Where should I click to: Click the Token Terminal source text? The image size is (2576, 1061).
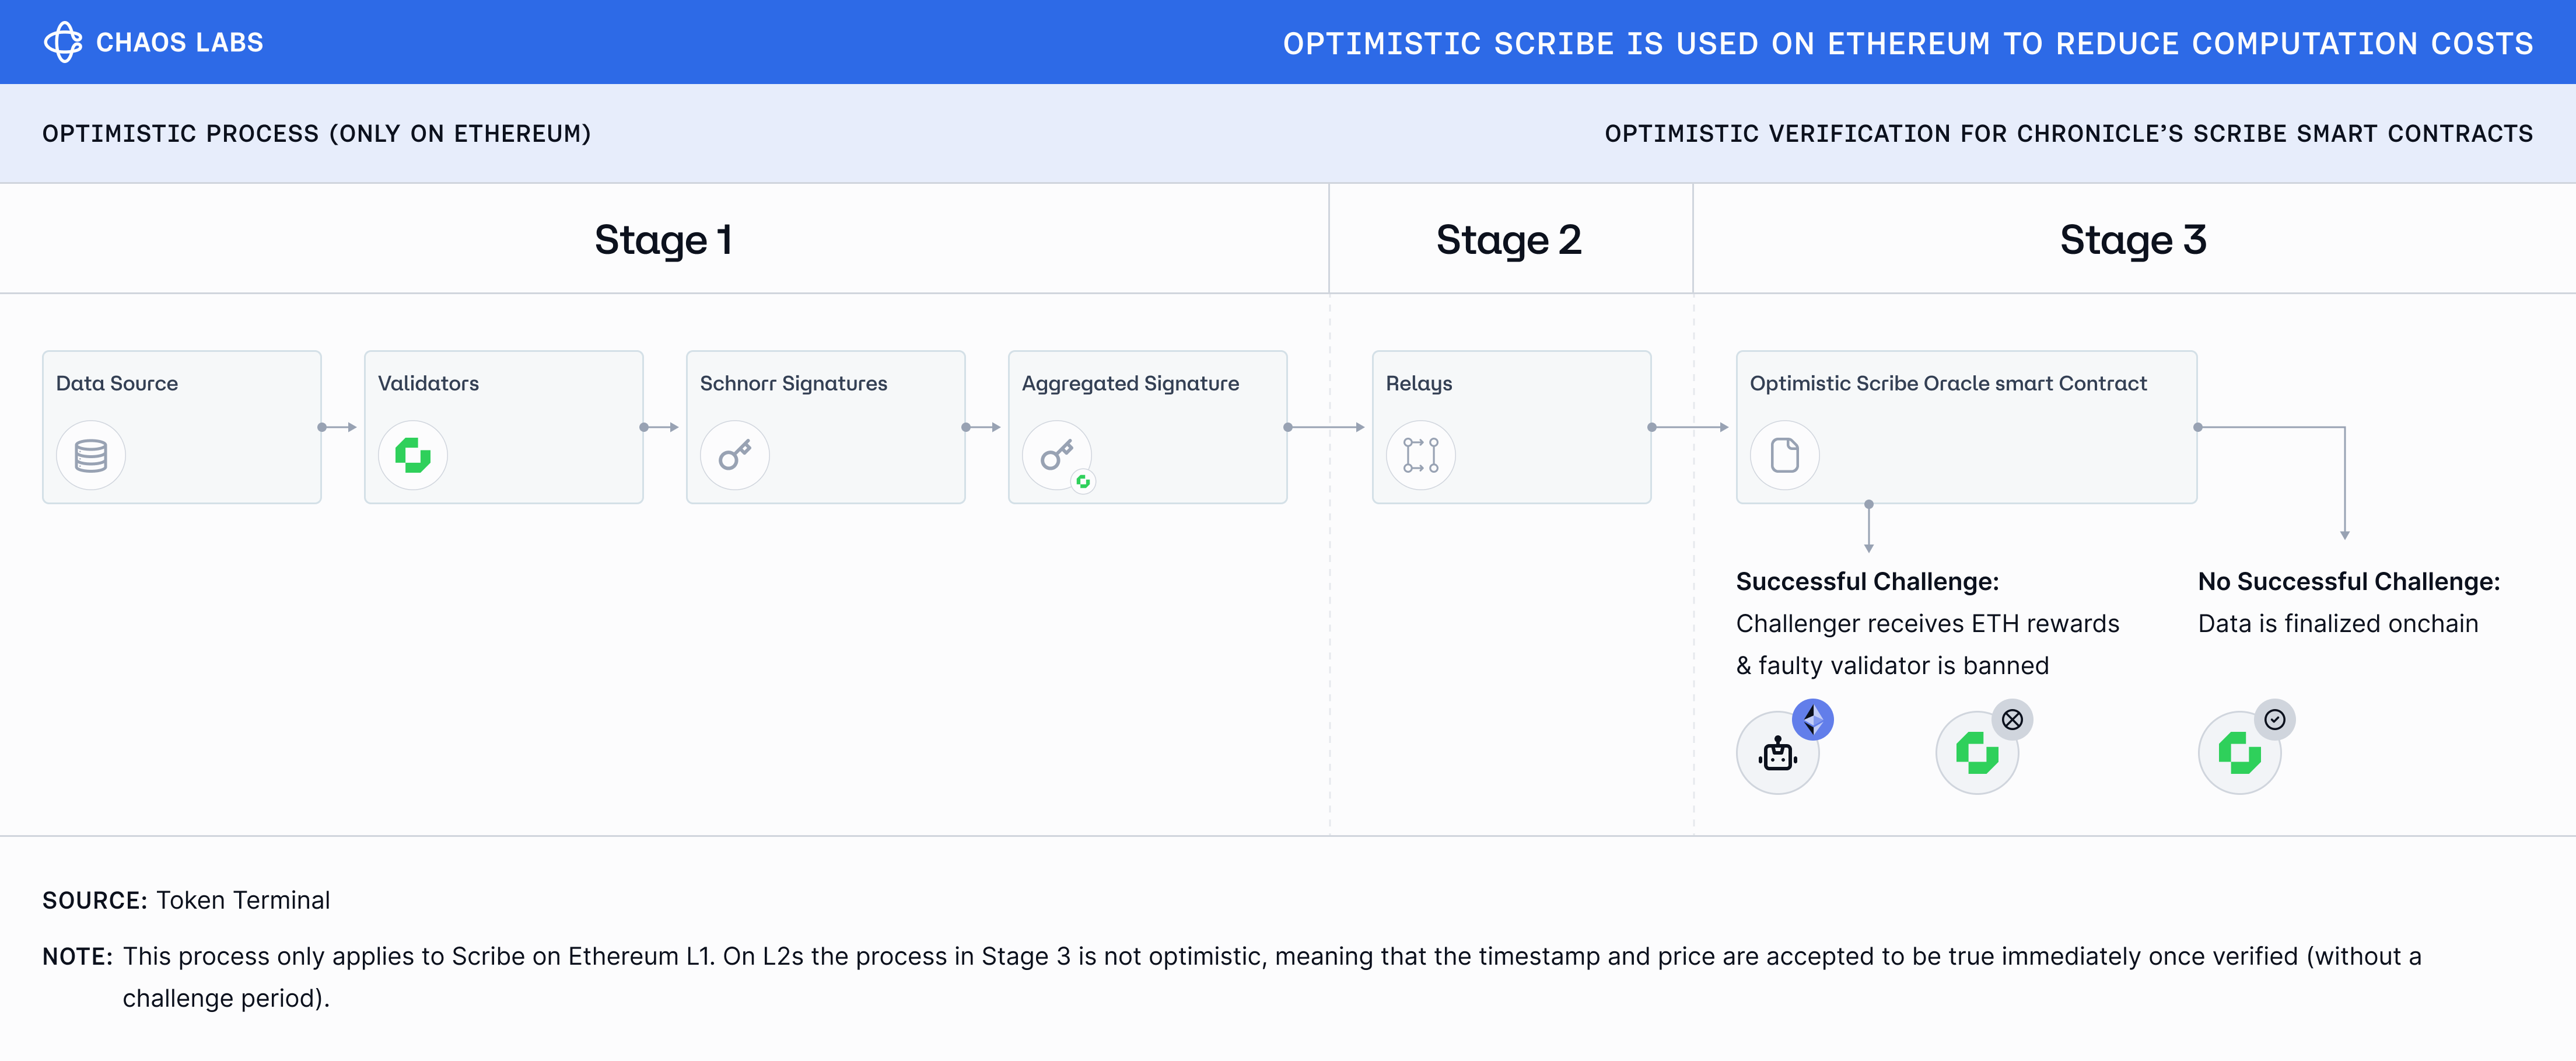(243, 900)
